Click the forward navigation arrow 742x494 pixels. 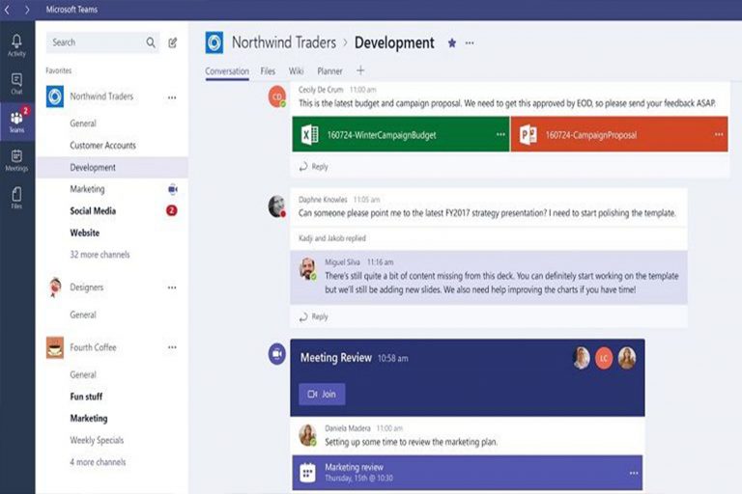[x=27, y=10]
